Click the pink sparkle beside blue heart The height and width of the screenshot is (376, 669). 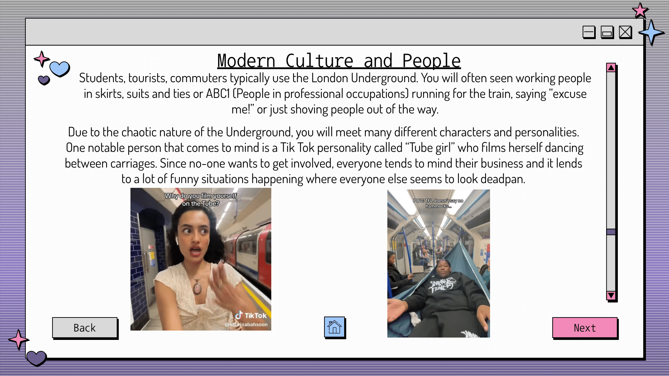click(x=41, y=59)
